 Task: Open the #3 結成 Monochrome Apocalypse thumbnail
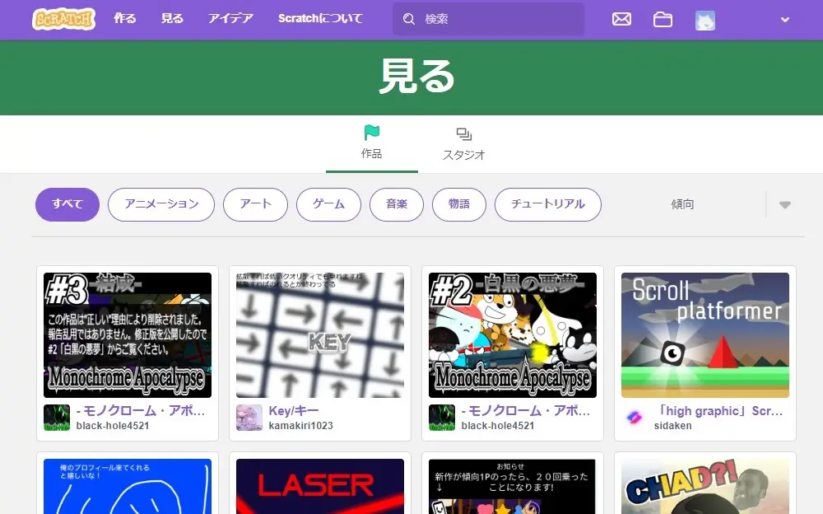[128, 335]
